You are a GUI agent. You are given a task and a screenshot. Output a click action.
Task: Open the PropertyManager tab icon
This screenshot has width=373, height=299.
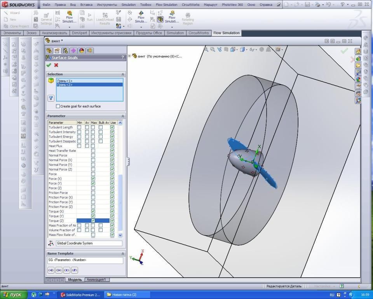click(x=57, y=50)
